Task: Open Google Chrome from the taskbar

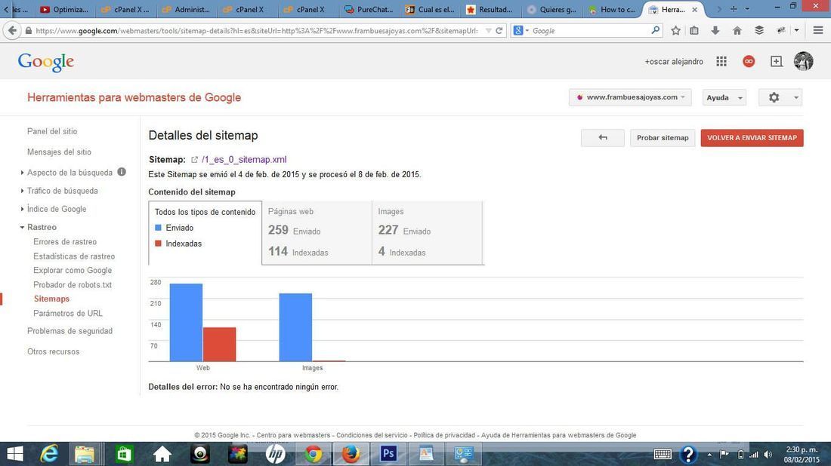Action: coord(314,454)
